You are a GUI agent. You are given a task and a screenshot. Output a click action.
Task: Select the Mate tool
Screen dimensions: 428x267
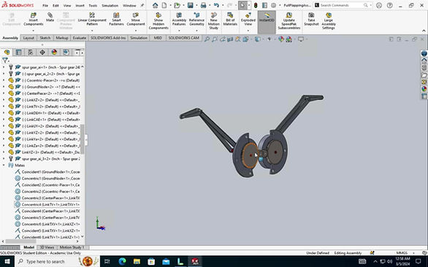[50, 17]
